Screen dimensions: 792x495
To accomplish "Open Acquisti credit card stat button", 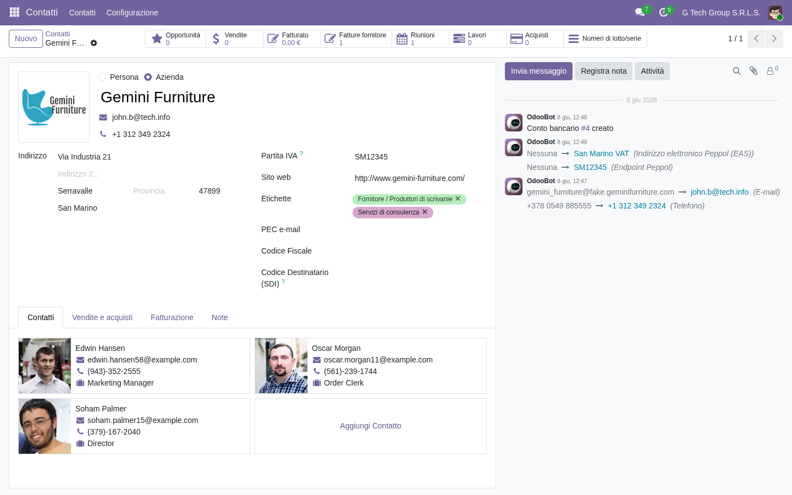I will pos(535,38).
